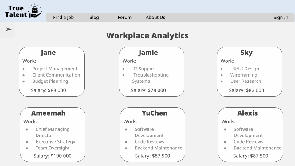Select Ameemah's Chief Managing Director item
The width and height of the screenshot is (295, 166).
53,132
